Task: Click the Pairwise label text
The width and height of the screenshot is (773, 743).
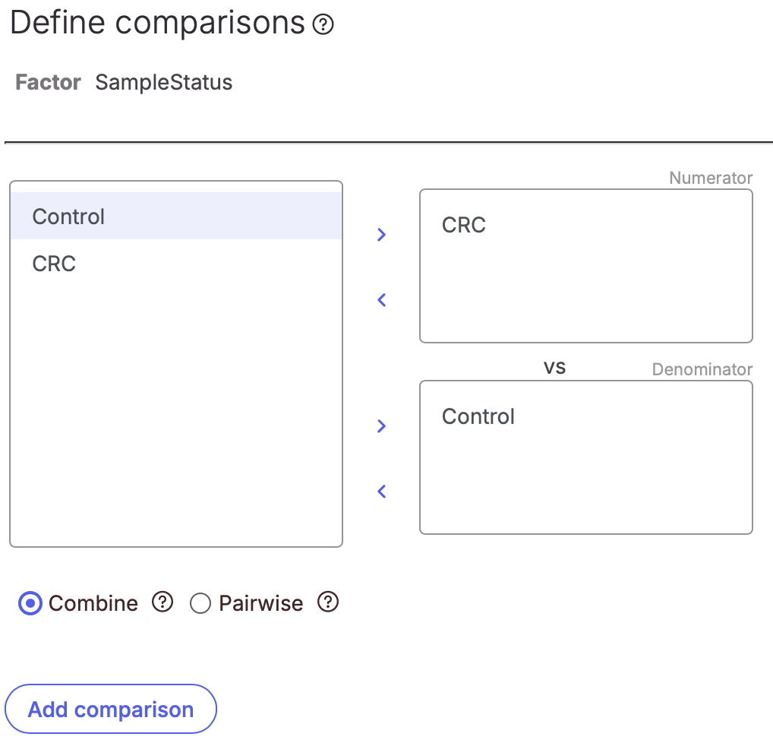Action: pyautogui.click(x=260, y=603)
